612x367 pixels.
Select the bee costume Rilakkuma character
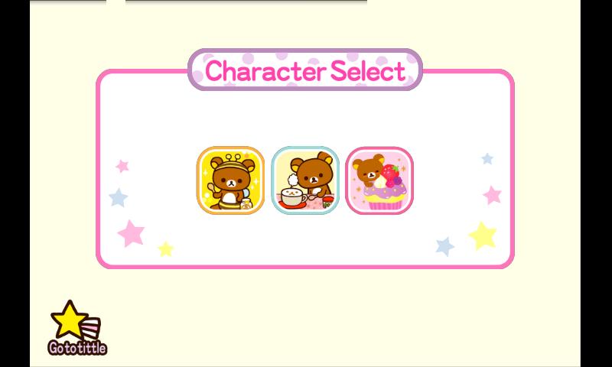pos(230,180)
